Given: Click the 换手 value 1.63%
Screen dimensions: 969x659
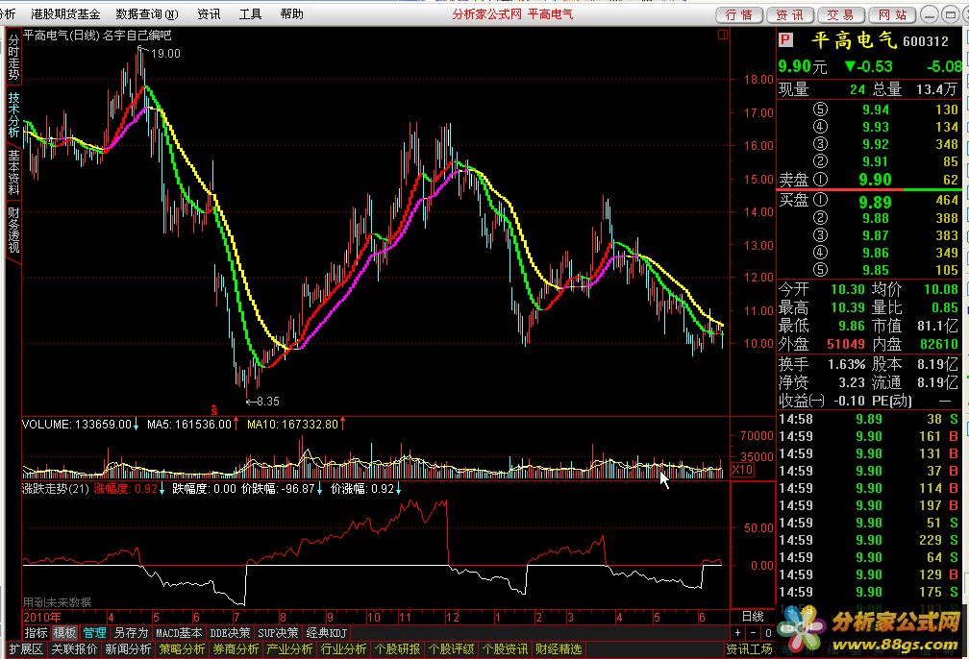Looking at the screenshot, I should coord(847,364).
